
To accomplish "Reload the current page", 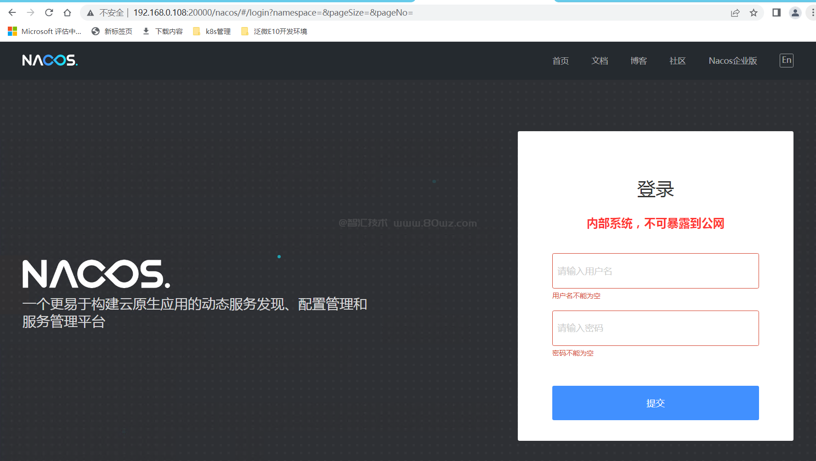I will pos(49,13).
